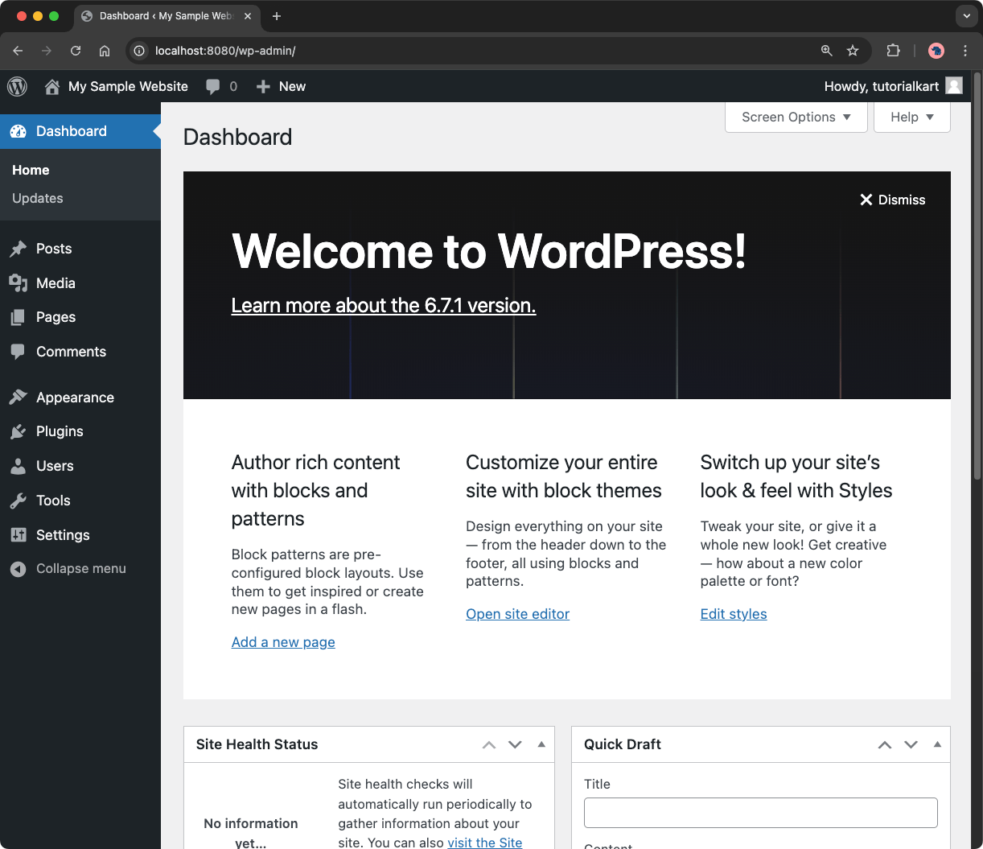Select the Plugins icon in sidebar
This screenshot has height=849, width=983.
[18, 431]
